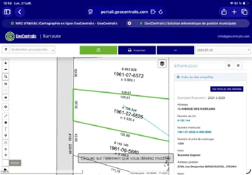Switch to GeoCentralis Solution informatique tab
Image resolution: width=252 pixels, height=175 pixels.
188,24
